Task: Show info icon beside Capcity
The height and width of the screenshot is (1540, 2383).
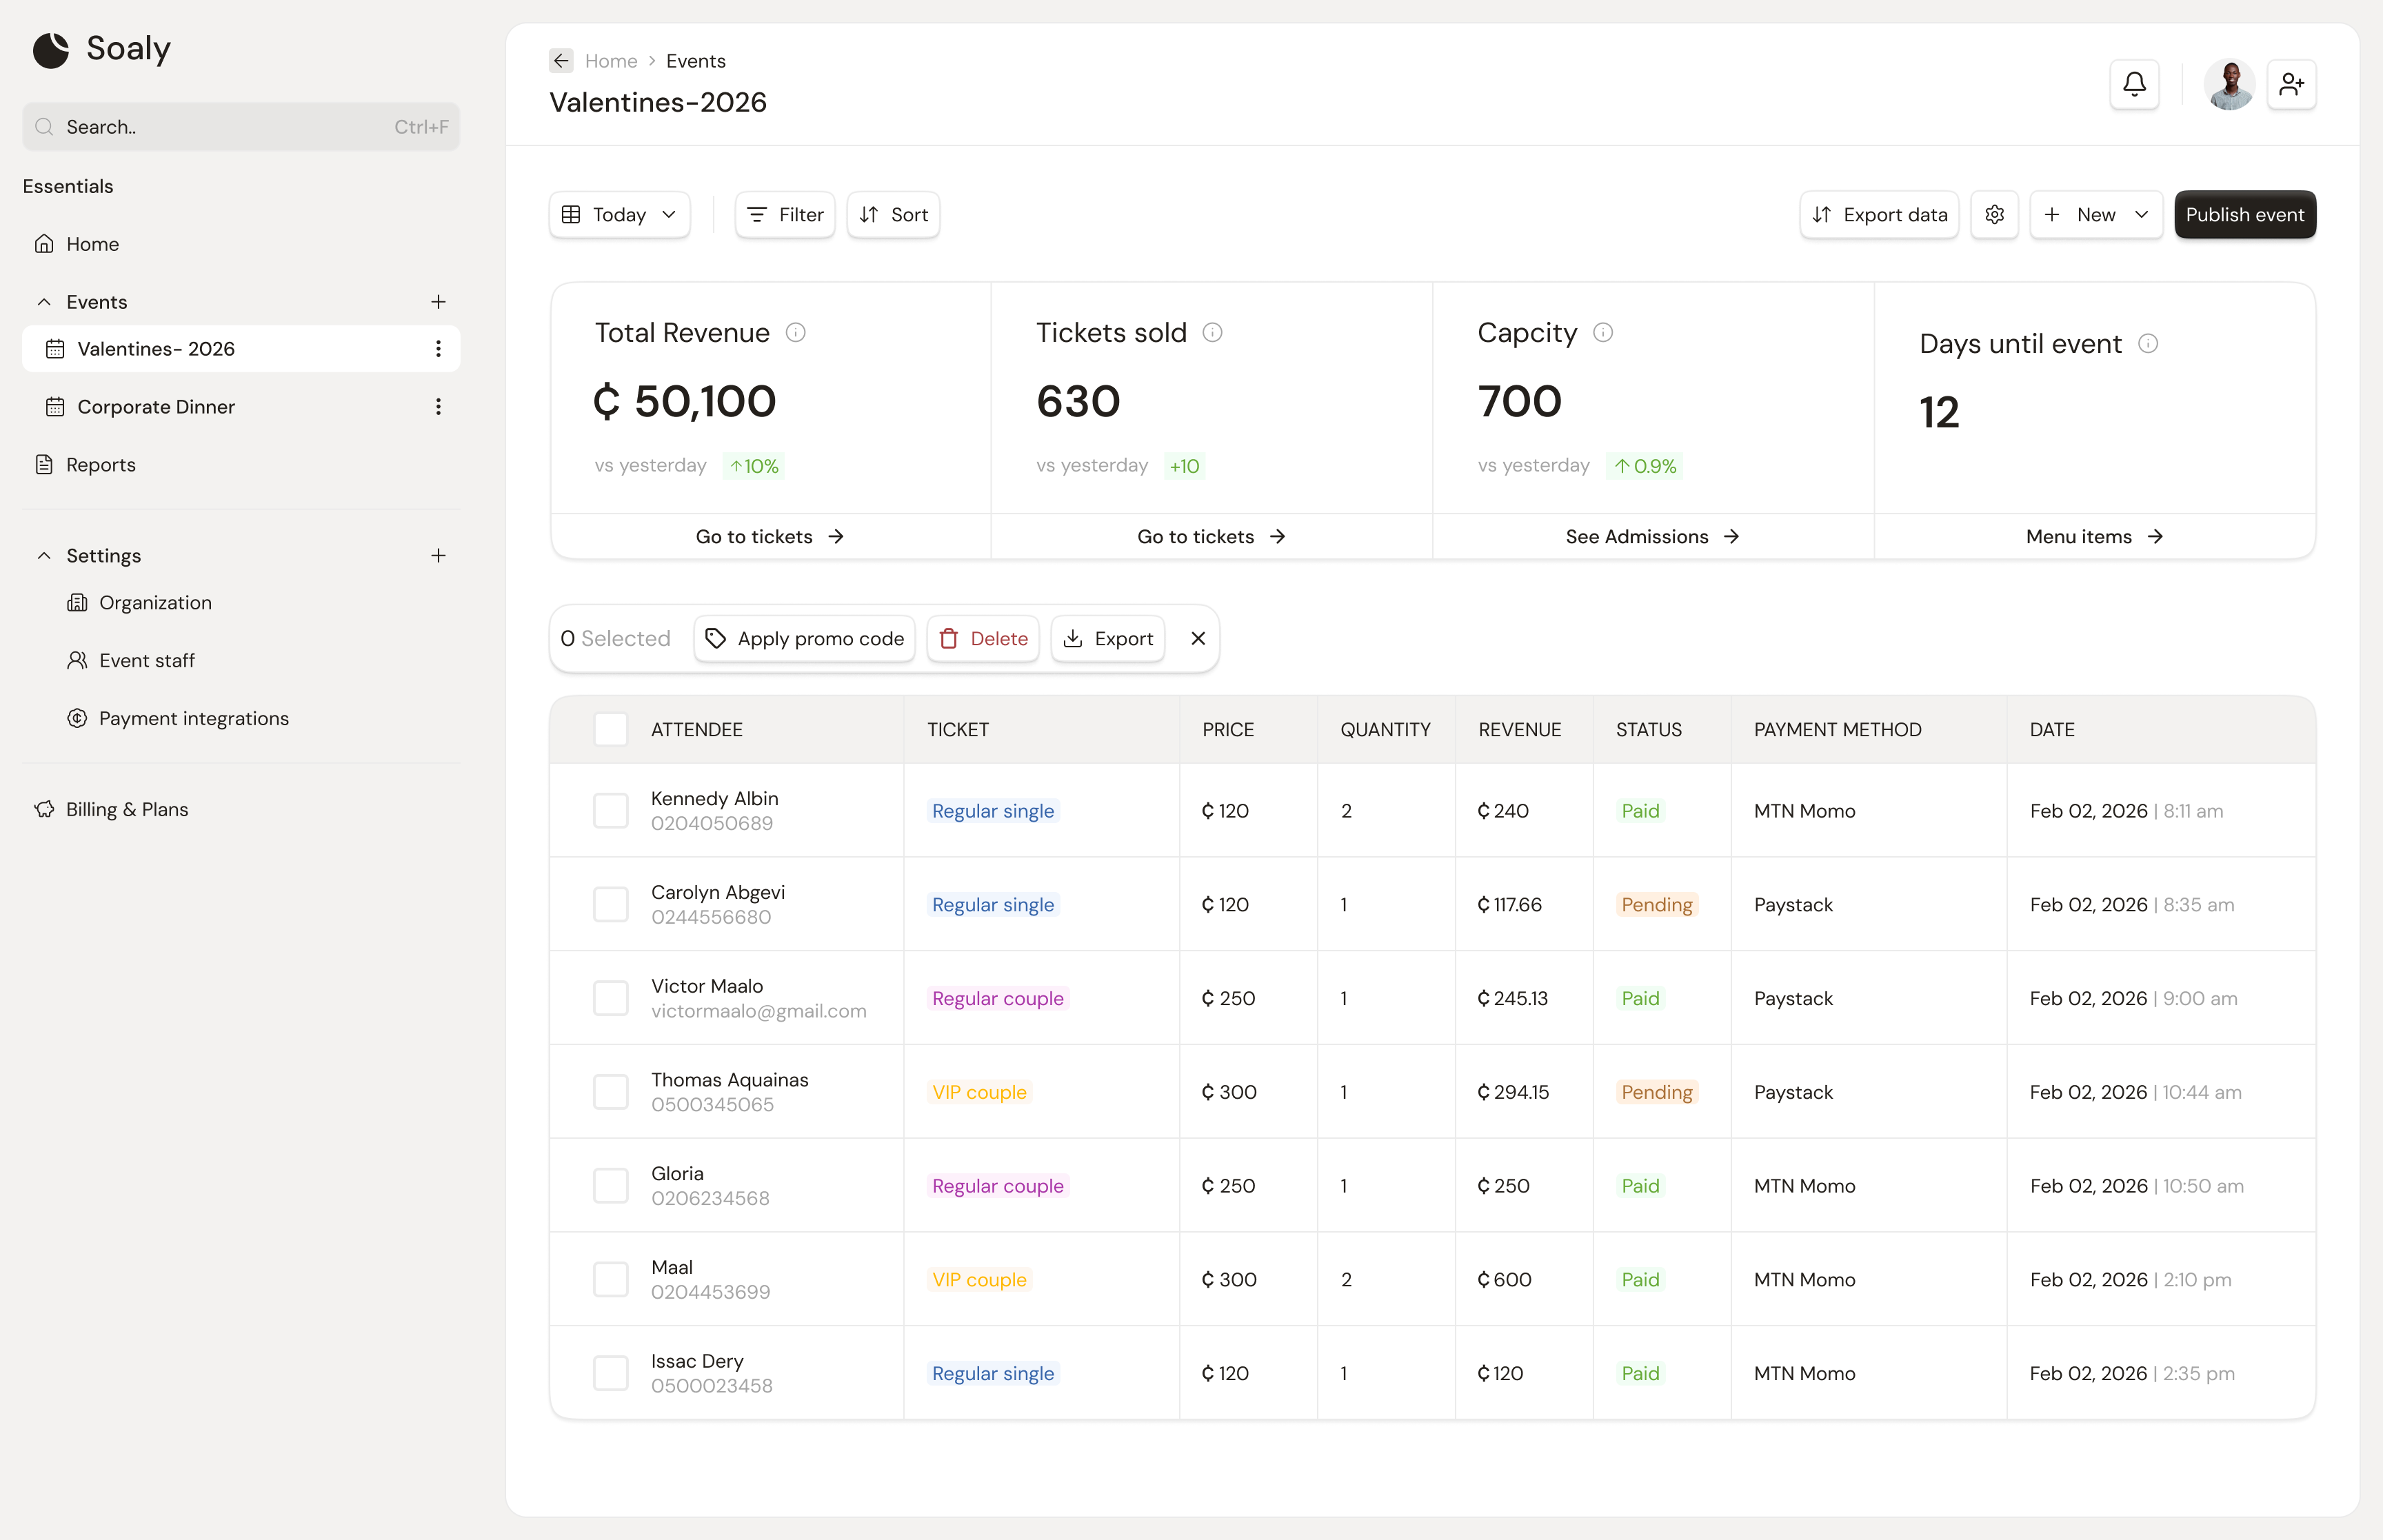Action: [1603, 333]
